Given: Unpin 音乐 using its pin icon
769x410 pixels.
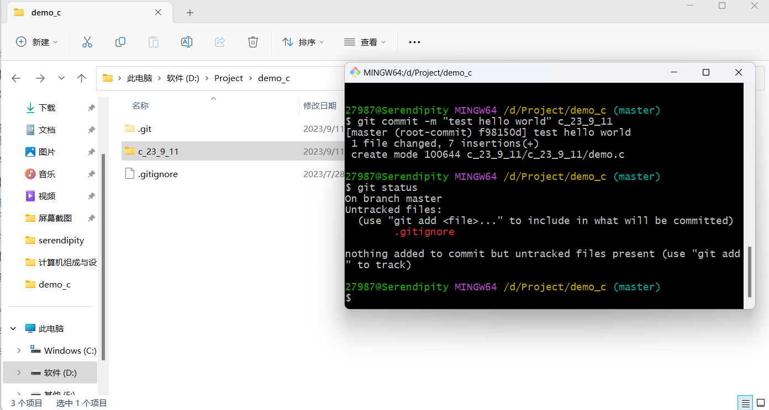Looking at the screenshot, I should tap(91, 174).
